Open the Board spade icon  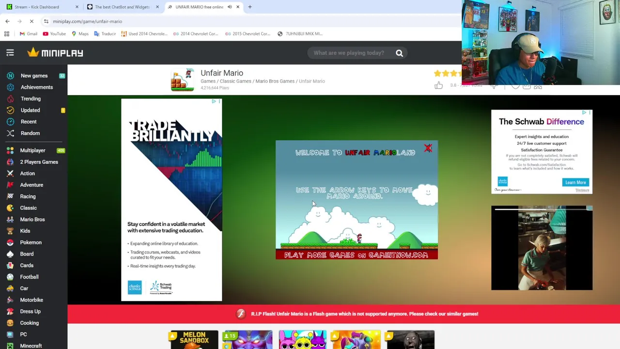tap(10, 254)
